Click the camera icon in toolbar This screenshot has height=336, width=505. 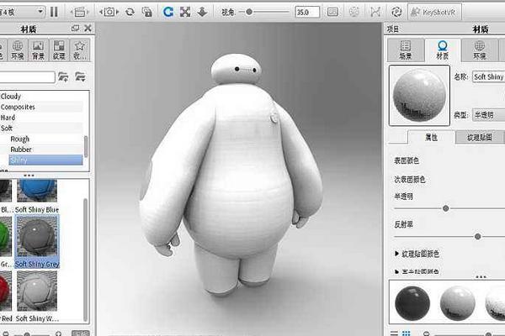point(109,13)
